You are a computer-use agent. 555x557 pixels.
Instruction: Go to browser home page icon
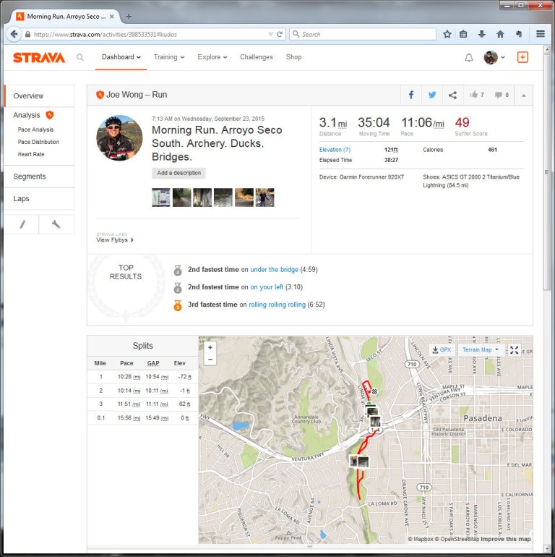500,34
